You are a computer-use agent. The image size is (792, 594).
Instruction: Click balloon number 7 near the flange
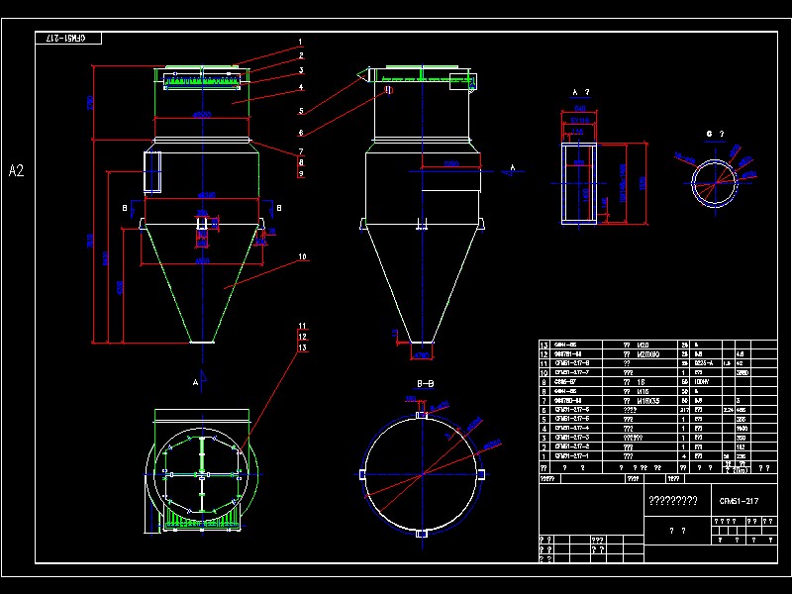coord(300,148)
